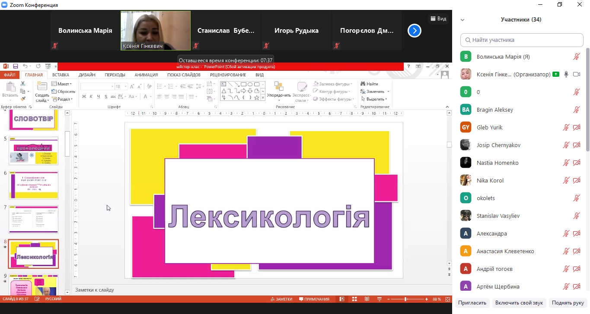Click the Создать слайд icon
The width and height of the screenshot is (590, 314).
42,87
